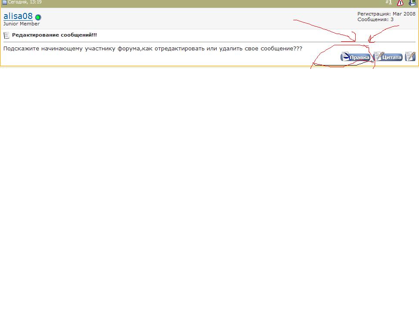The image size is (419, 320).
Task: Click the Сообщения: 3 post count
Action: (x=375, y=19)
